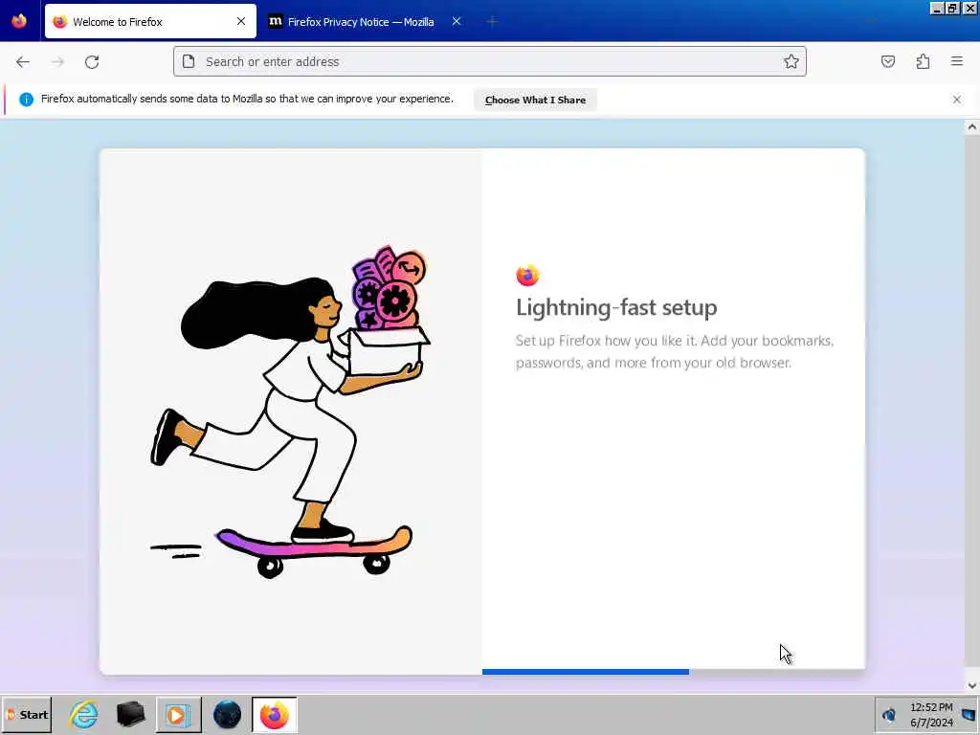Screen dimensions: 980x735
Task: Open the Firefox hamburger application menu
Action: point(957,61)
